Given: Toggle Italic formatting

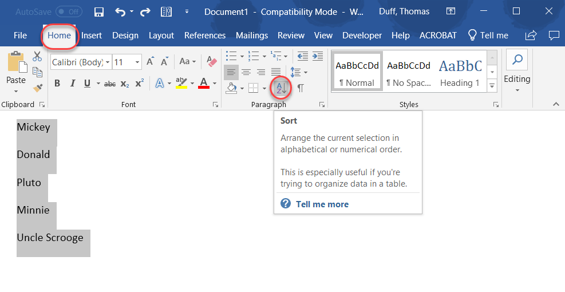Looking at the screenshot, I should coord(73,84).
